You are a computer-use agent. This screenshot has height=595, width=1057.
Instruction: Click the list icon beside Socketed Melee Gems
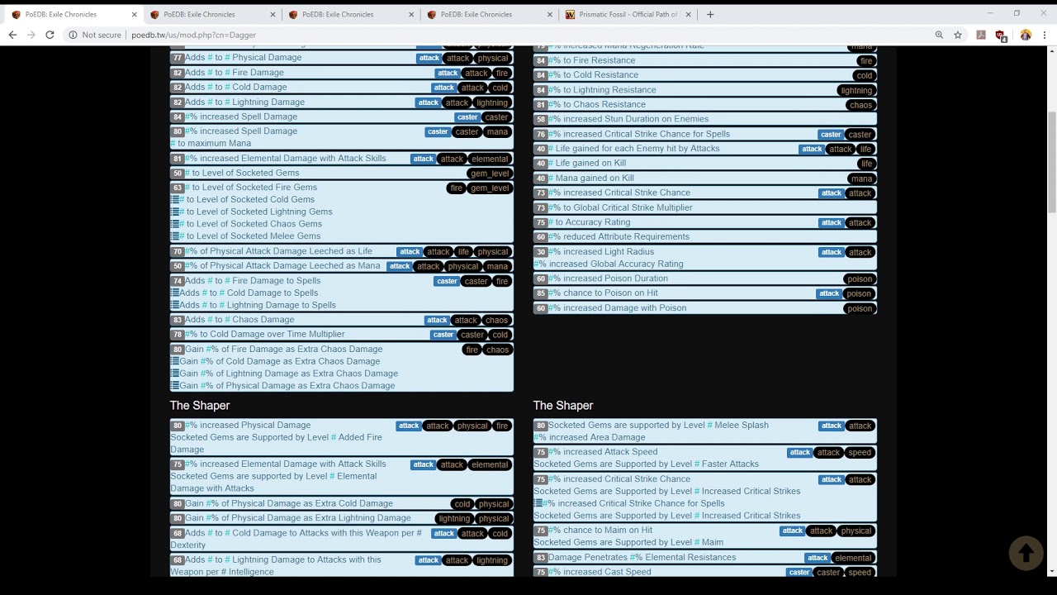[175, 236]
